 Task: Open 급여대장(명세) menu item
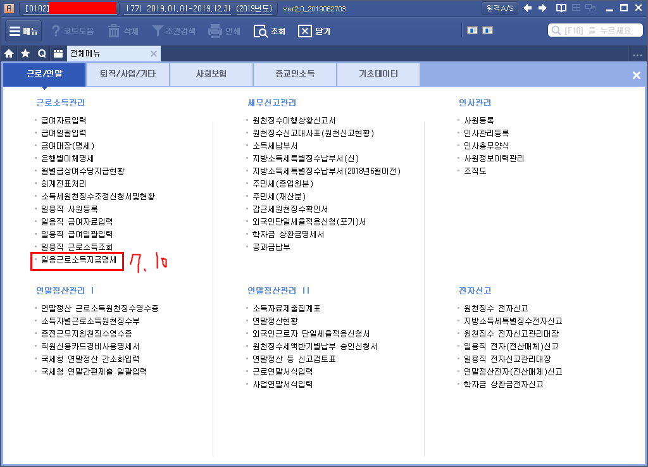coord(68,146)
